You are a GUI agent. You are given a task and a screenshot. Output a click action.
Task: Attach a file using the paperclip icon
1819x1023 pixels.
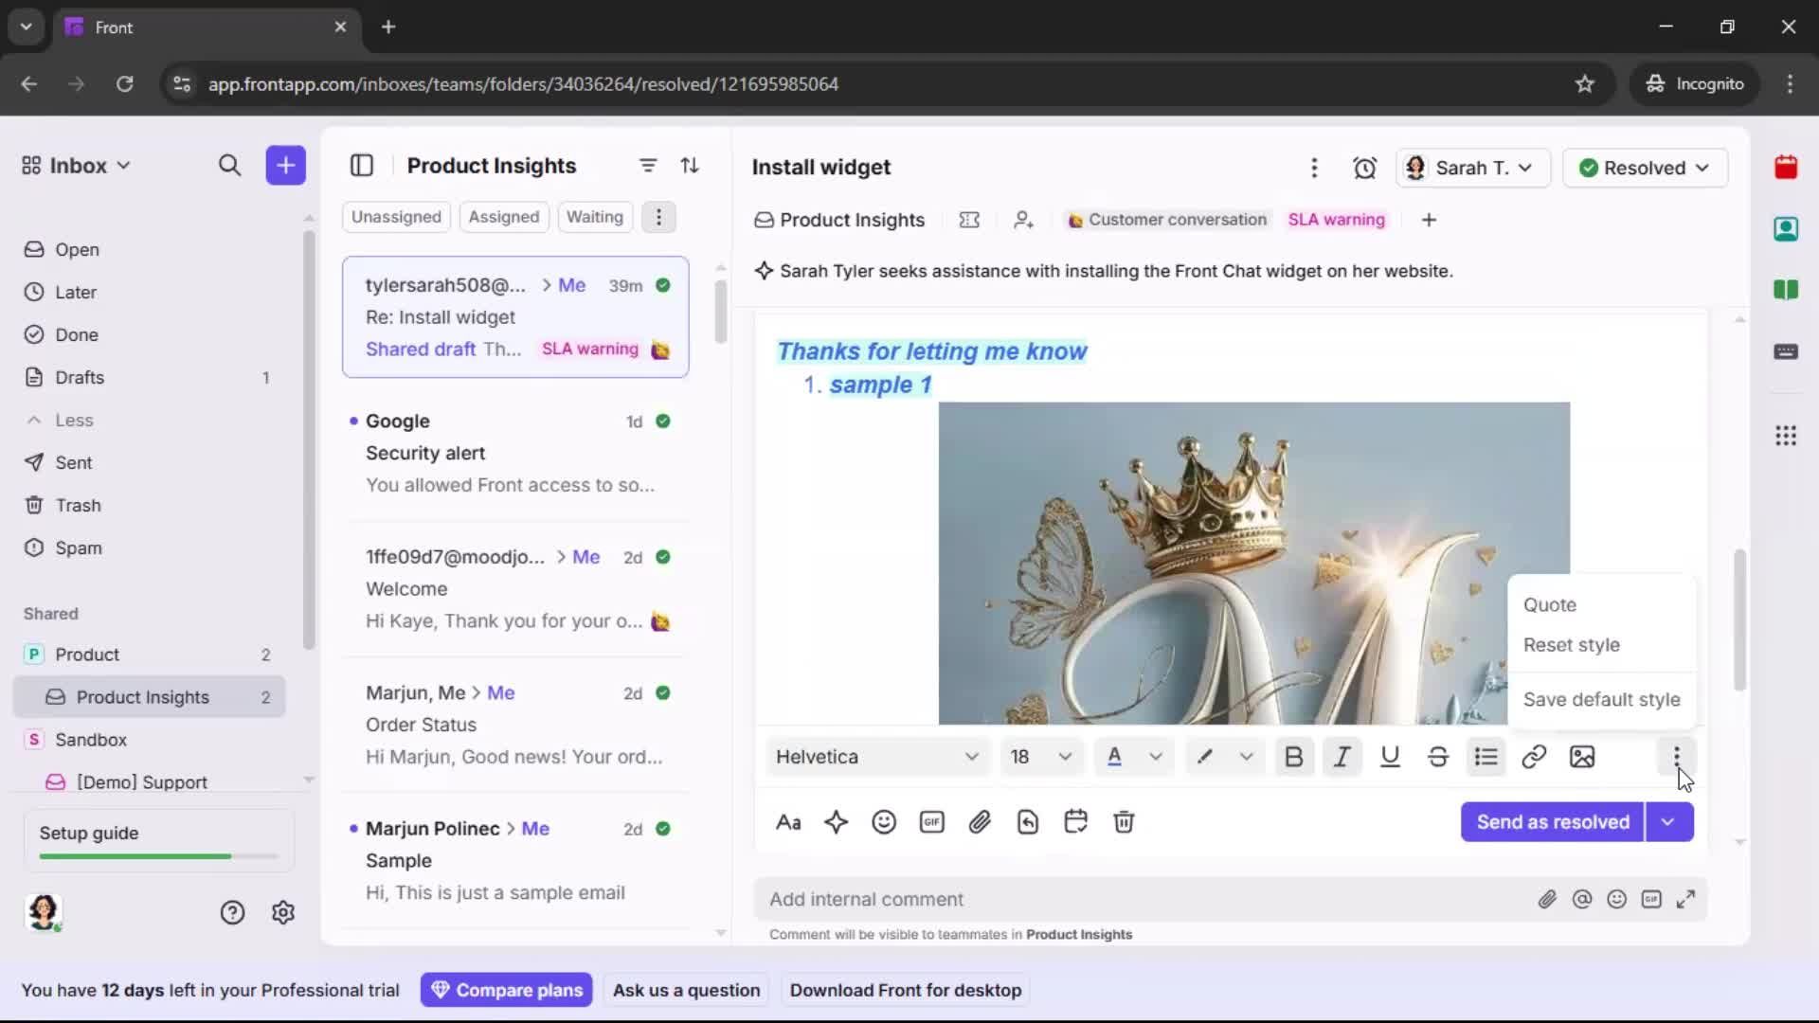click(981, 822)
